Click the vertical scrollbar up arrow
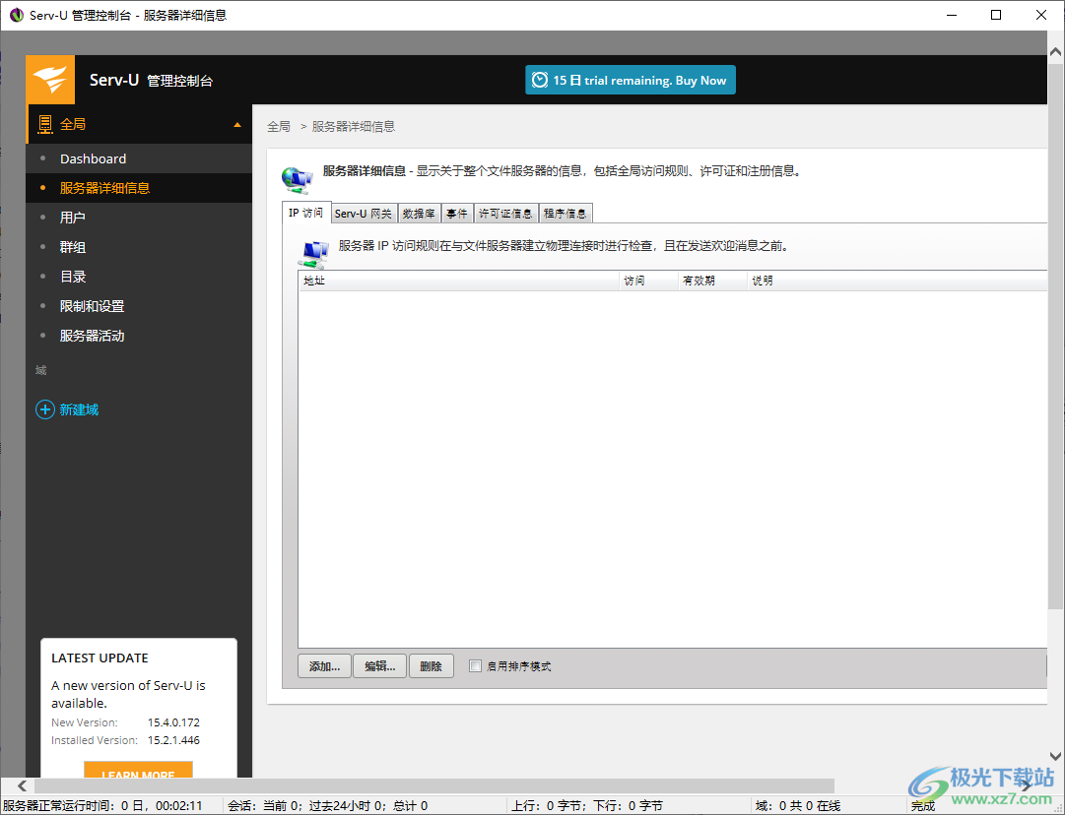The height and width of the screenshot is (815, 1065). coord(1055,51)
